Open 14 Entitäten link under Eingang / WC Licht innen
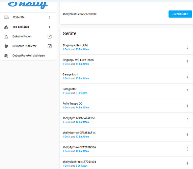Screen dimensions: 193x169 coord(82,64)
